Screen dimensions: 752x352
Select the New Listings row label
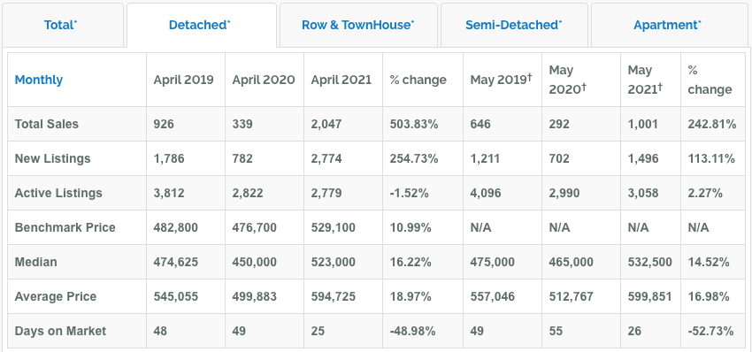pos(53,158)
